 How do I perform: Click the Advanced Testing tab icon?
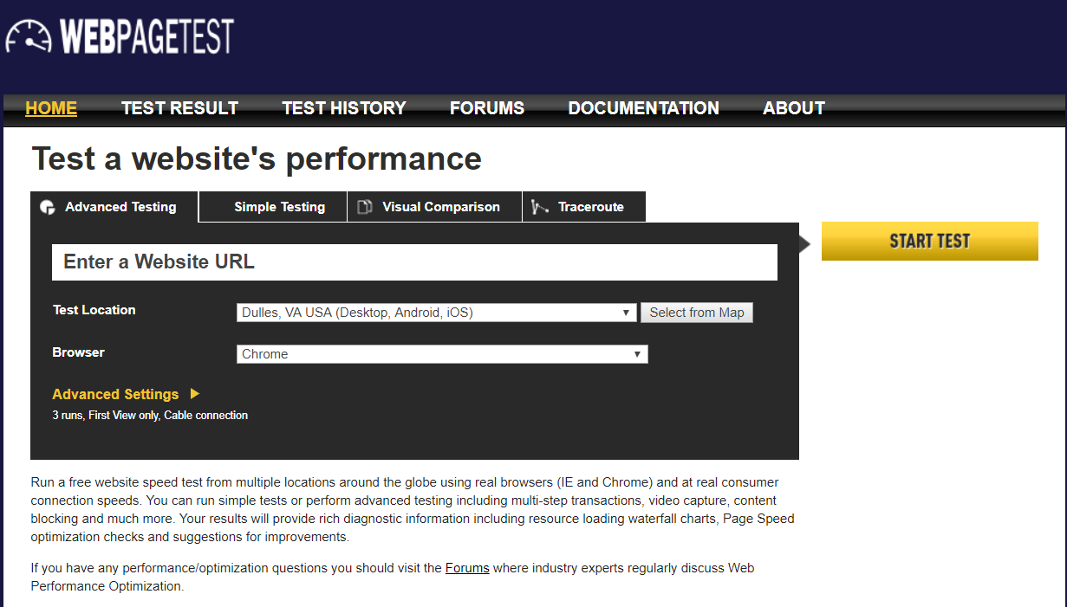[48, 208]
